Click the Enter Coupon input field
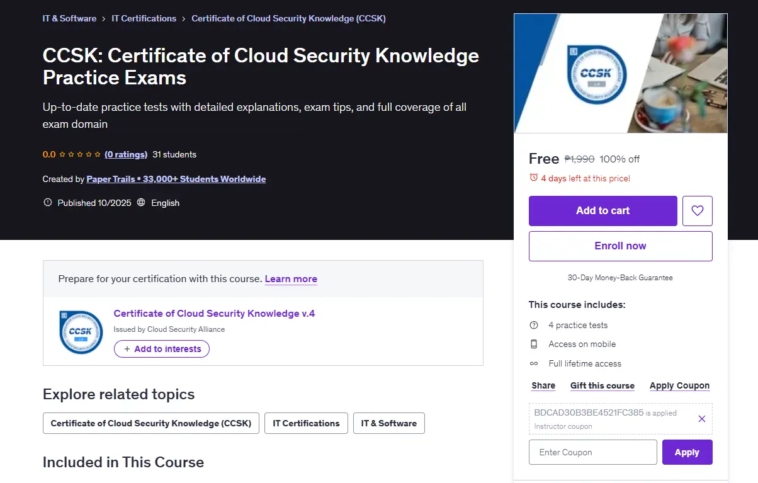The image size is (758, 483). point(593,452)
